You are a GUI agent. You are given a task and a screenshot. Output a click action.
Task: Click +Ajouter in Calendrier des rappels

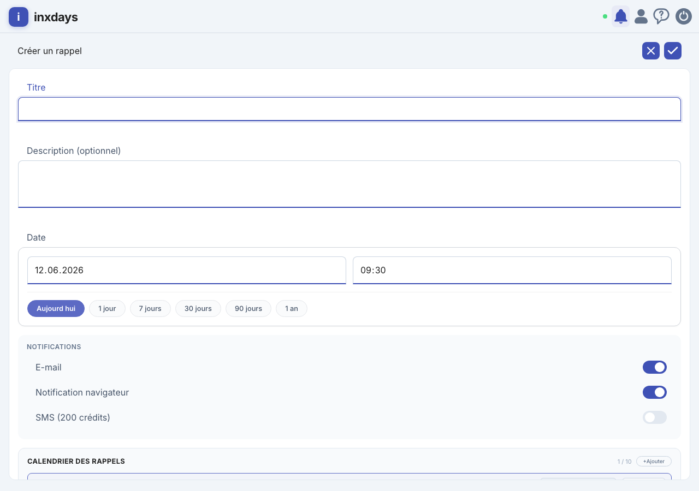click(x=654, y=461)
